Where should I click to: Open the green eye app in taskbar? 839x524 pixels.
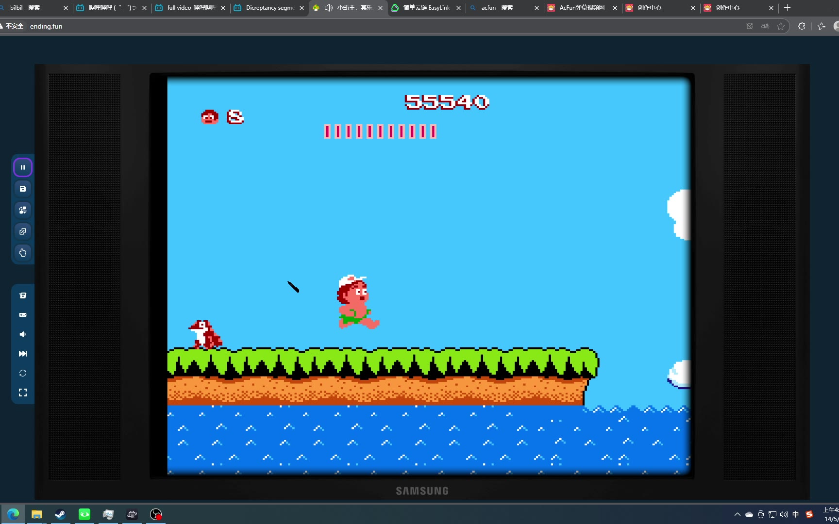tap(84, 514)
